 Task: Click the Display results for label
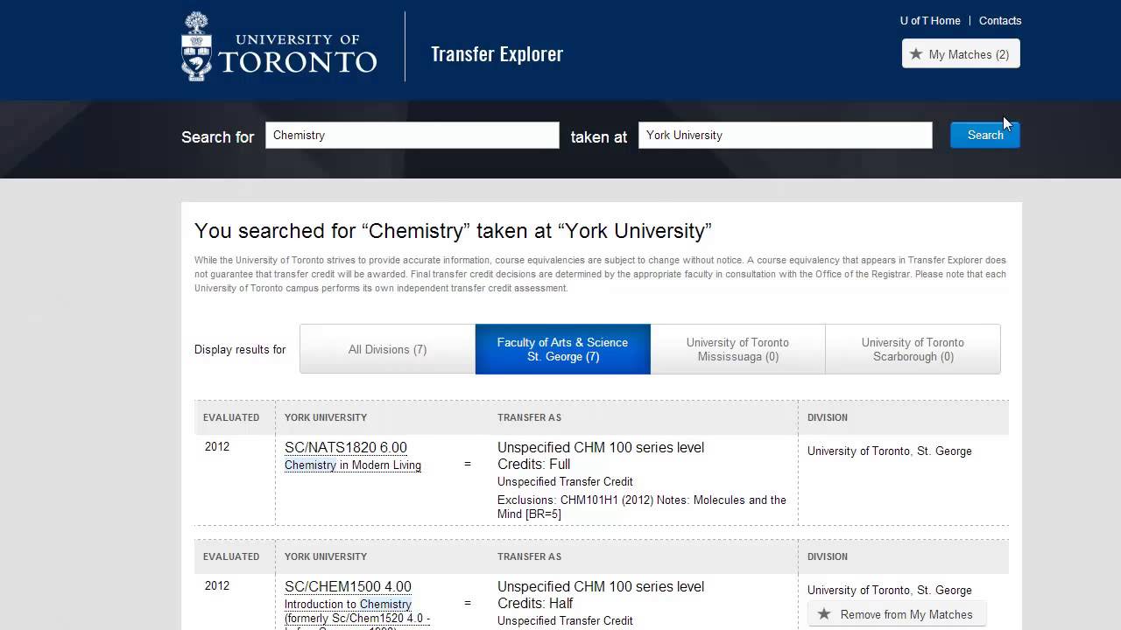click(240, 350)
